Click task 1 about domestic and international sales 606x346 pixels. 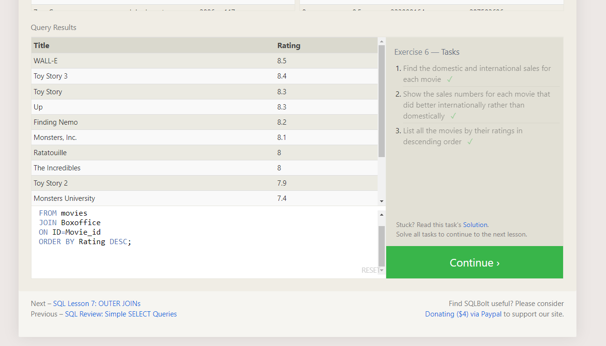(477, 74)
